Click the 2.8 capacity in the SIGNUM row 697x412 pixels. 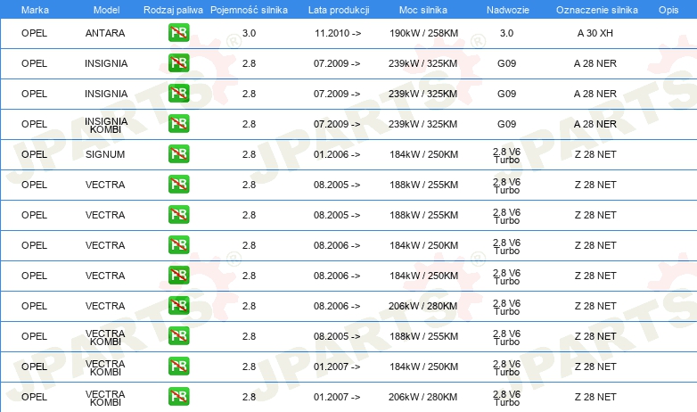[x=249, y=154]
